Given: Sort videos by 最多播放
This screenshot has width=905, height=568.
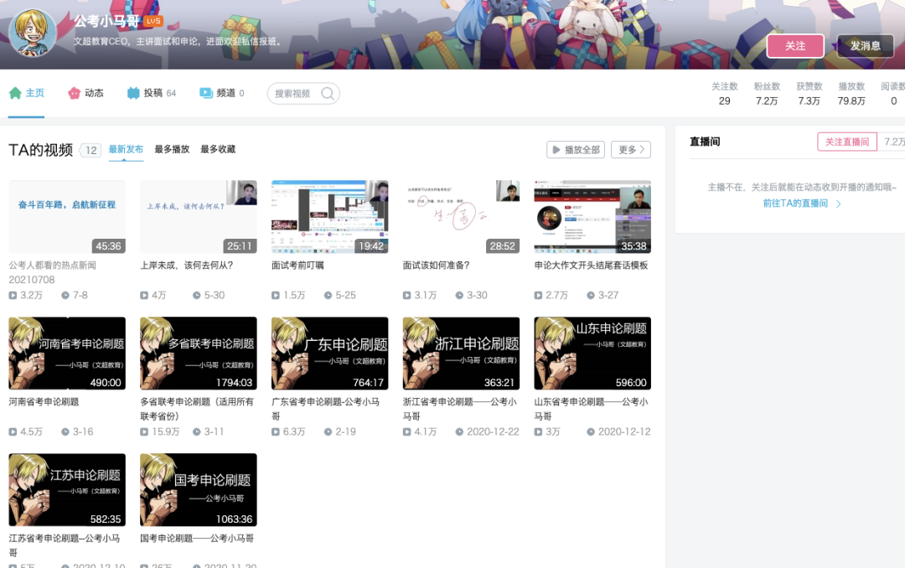Looking at the screenshot, I should point(172,149).
